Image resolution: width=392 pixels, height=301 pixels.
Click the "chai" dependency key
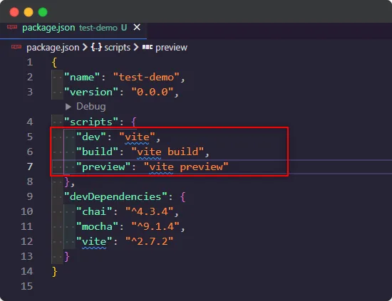94,211
